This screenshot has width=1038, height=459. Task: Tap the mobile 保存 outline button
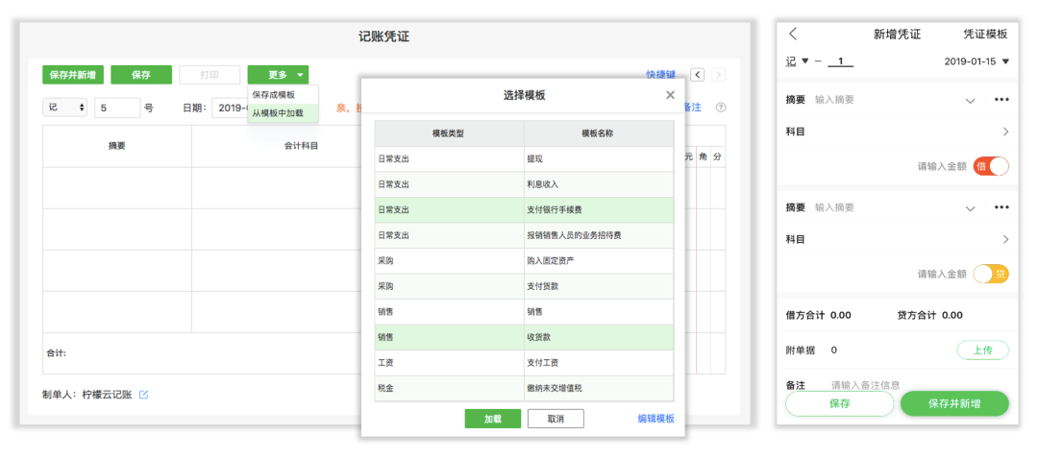(839, 403)
